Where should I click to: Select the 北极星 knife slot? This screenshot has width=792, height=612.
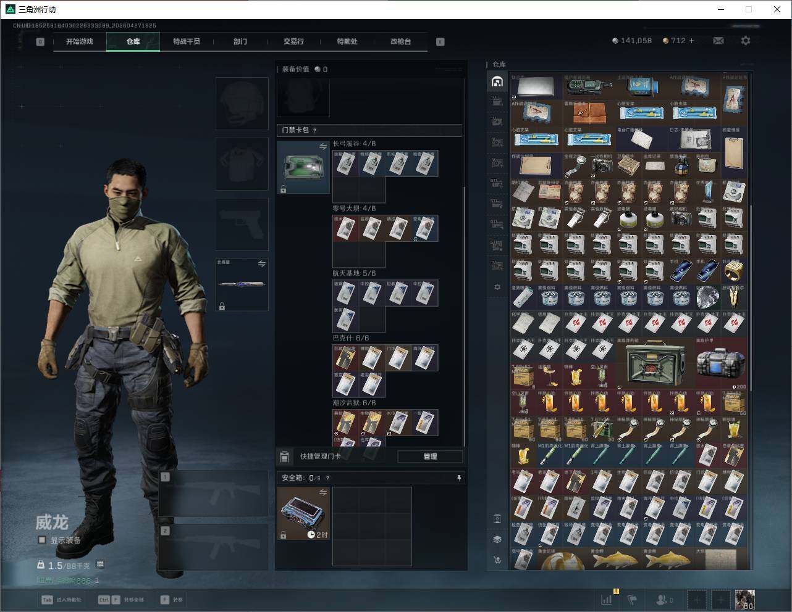point(242,284)
